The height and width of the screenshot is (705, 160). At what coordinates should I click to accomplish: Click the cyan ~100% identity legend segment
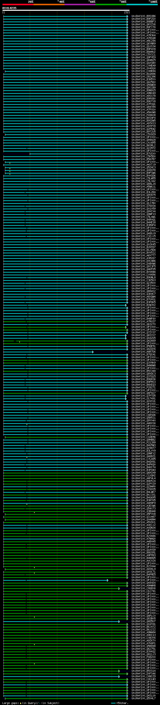coord(142,5)
